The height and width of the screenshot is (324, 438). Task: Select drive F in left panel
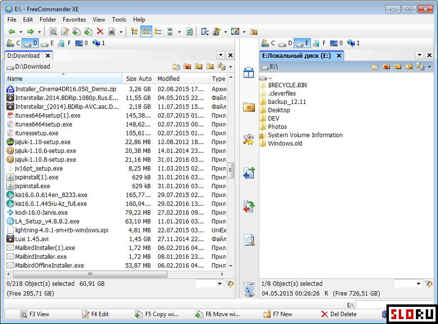(64, 43)
